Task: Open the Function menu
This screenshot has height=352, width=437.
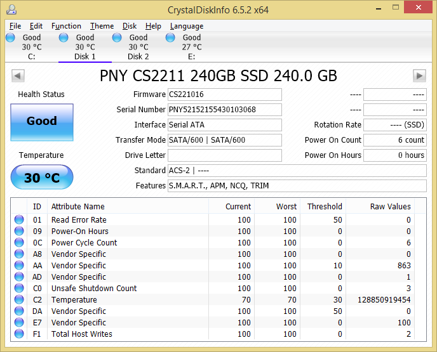Action: [66, 26]
